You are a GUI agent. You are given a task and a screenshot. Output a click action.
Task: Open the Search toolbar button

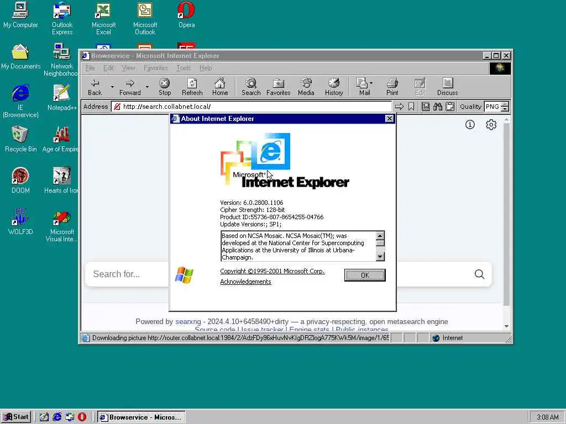pyautogui.click(x=251, y=87)
